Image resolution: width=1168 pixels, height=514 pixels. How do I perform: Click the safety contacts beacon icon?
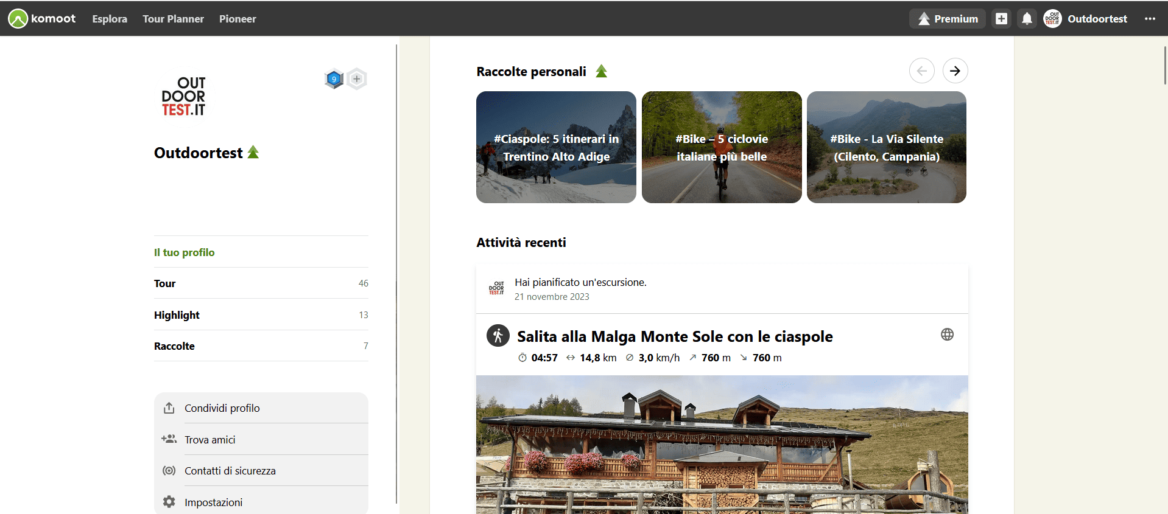pos(169,471)
